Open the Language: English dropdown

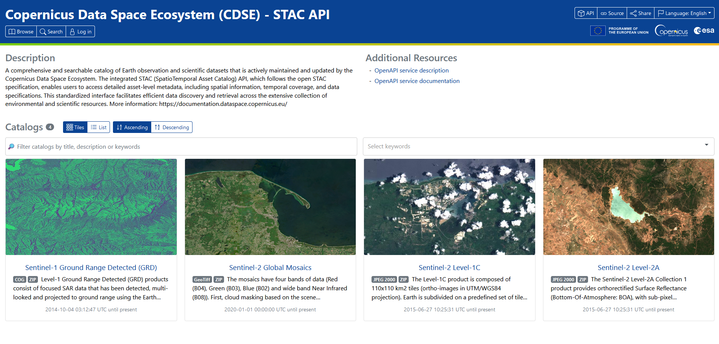click(684, 13)
